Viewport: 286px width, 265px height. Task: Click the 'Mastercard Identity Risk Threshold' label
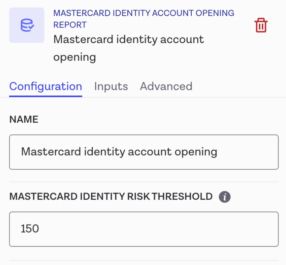click(x=111, y=197)
